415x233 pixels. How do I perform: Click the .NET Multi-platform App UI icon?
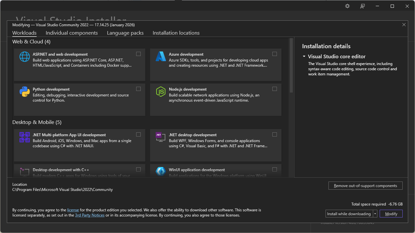pyautogui.click(x=25, y=137)
